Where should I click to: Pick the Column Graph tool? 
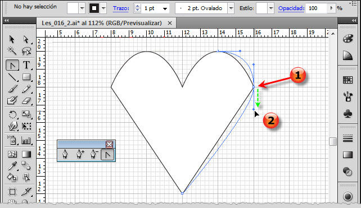[26, 140]
